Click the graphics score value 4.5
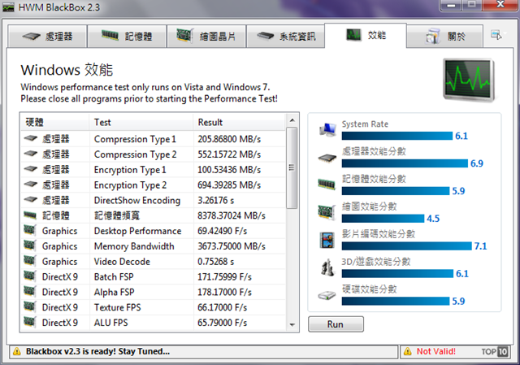Screen dimensions: 520x365 (433, 219)
